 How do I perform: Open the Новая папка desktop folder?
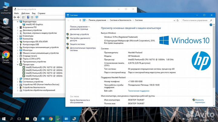tap(6, 40)
